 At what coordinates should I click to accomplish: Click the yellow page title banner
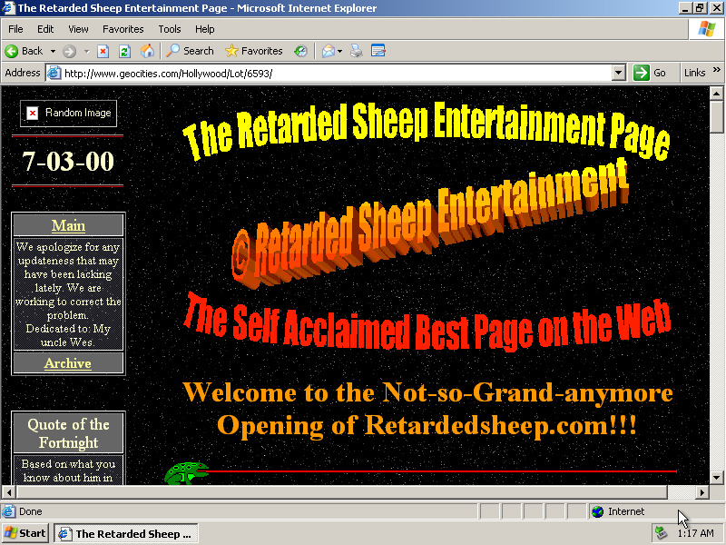coord(426,131)
